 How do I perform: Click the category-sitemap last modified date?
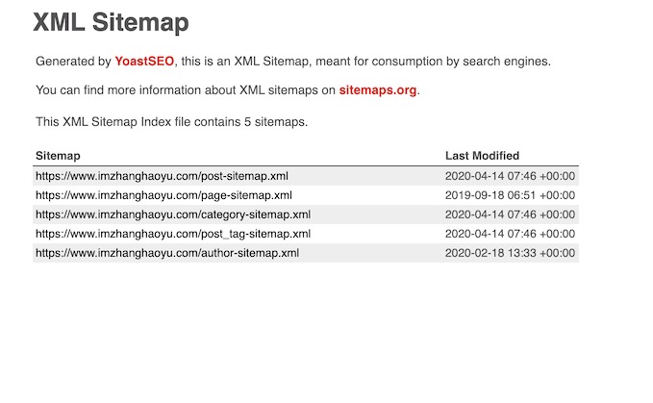[510, 214]
